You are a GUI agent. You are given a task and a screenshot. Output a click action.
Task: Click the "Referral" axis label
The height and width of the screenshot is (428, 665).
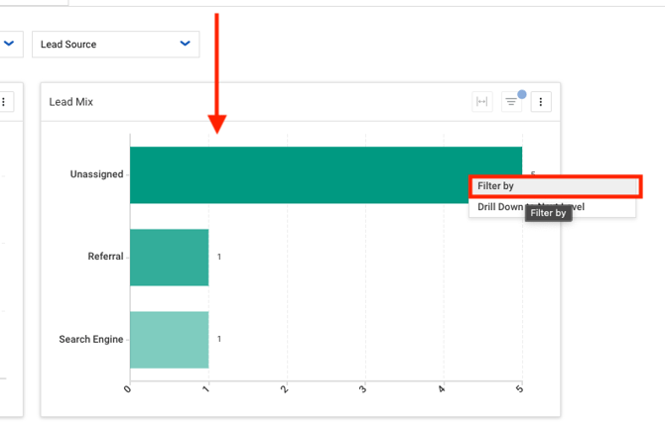(105, 257)
